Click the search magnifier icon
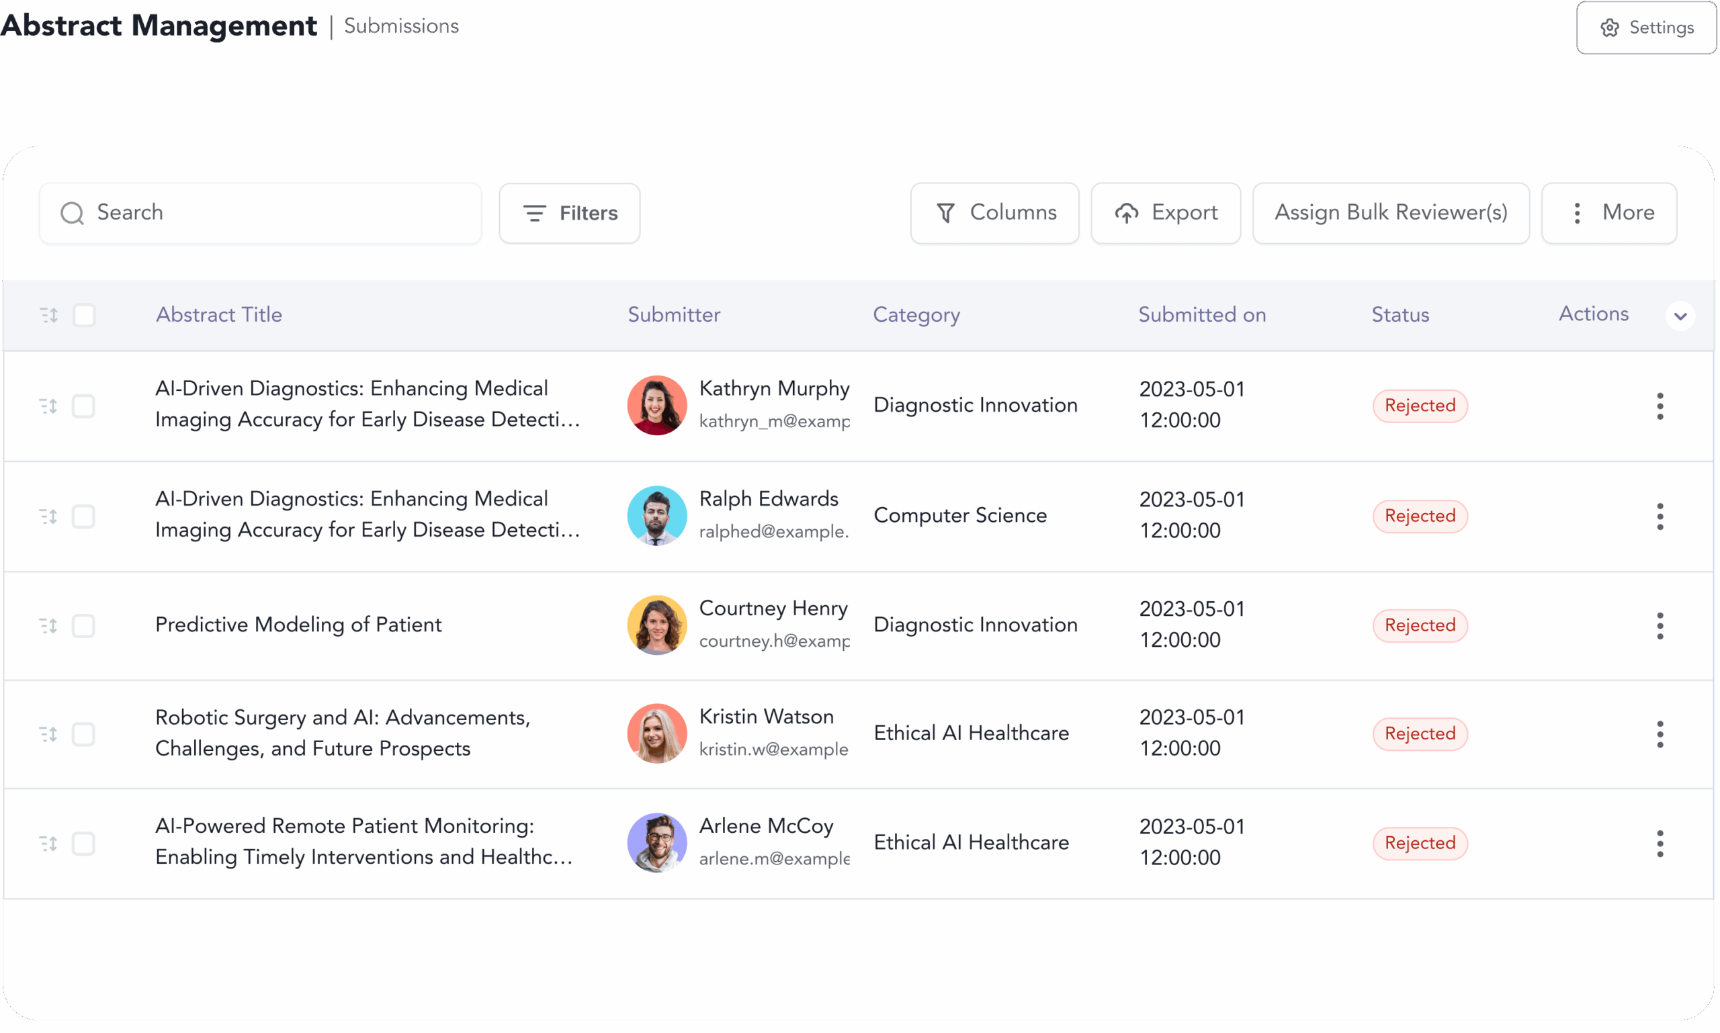Viewport: 1720px width, 1033px height. point(72,213)
